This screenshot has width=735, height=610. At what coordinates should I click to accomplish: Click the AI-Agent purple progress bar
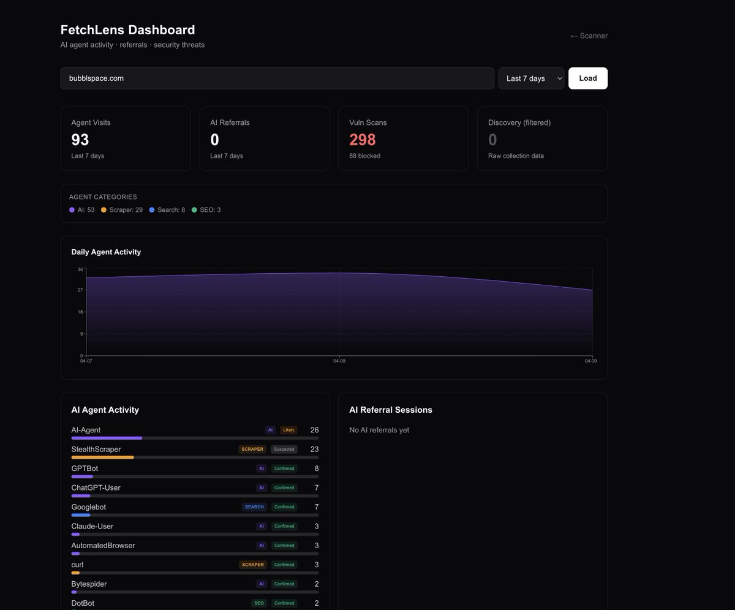click(107, 438)
